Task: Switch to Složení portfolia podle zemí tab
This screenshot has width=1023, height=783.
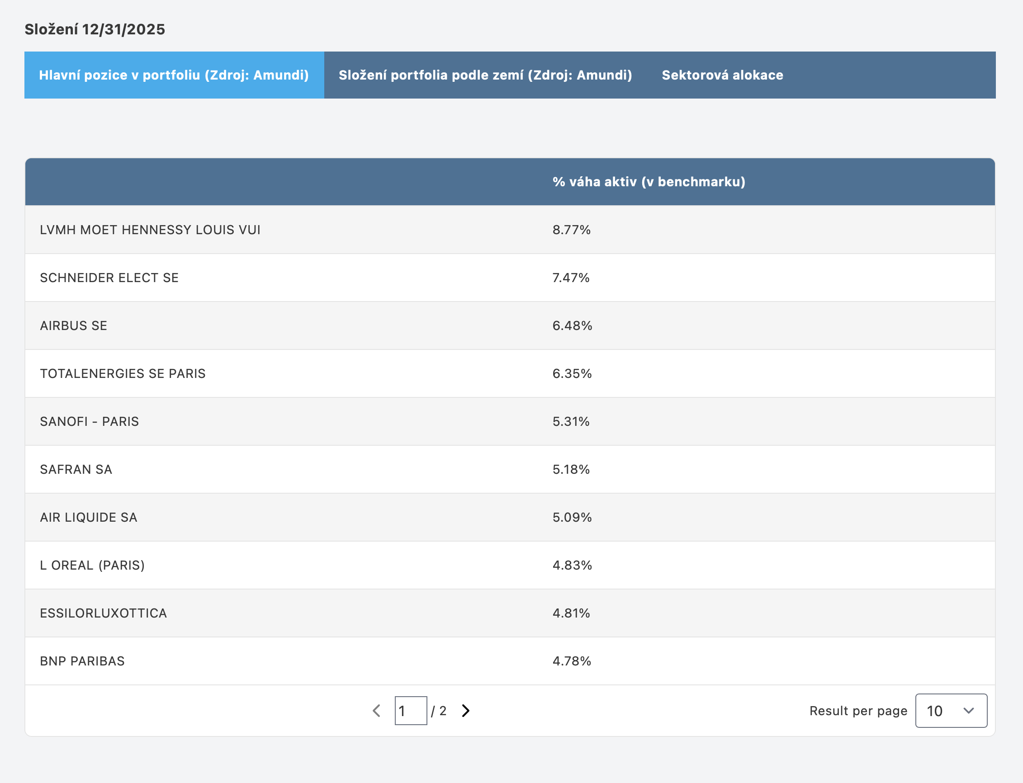Action: point(485,75)
